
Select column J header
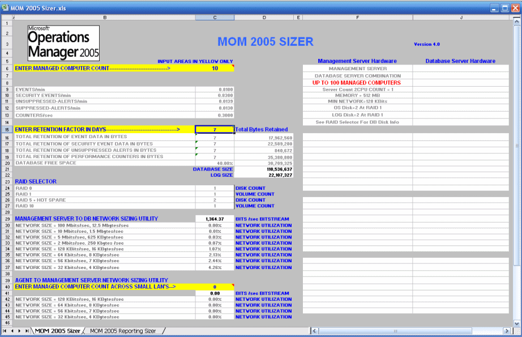click(x=461, y=18)
